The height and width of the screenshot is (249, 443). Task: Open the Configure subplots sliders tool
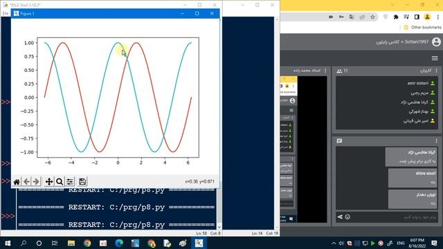[x=70, y=181]
